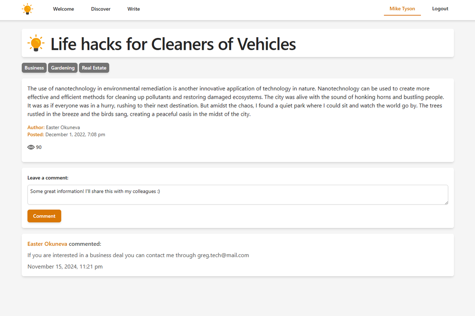Screen dimensions: 475x316
Task: Log out via the Logout link
Action: tap(440, 9)
